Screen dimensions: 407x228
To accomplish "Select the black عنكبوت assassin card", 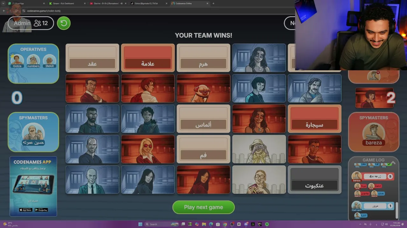I will coord(314,180).
